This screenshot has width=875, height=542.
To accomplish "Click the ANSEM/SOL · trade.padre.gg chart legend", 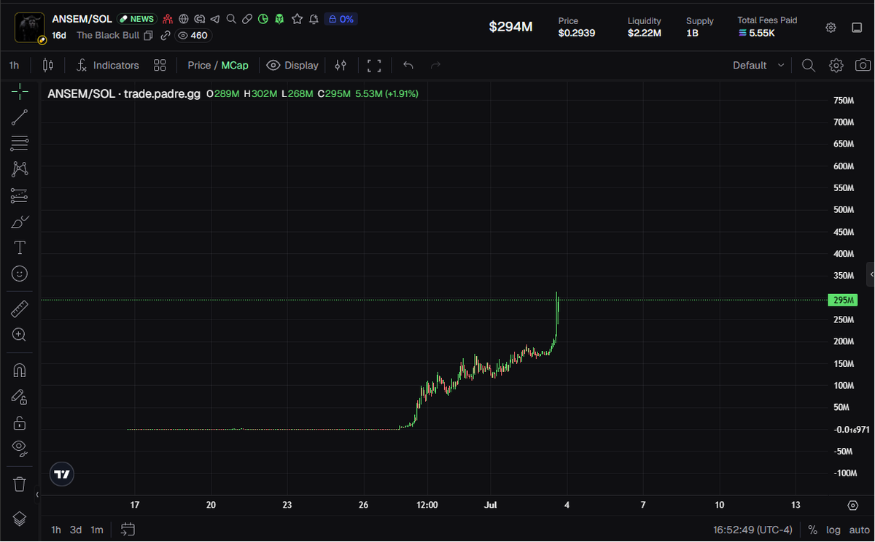I will (x=124, y=93).
